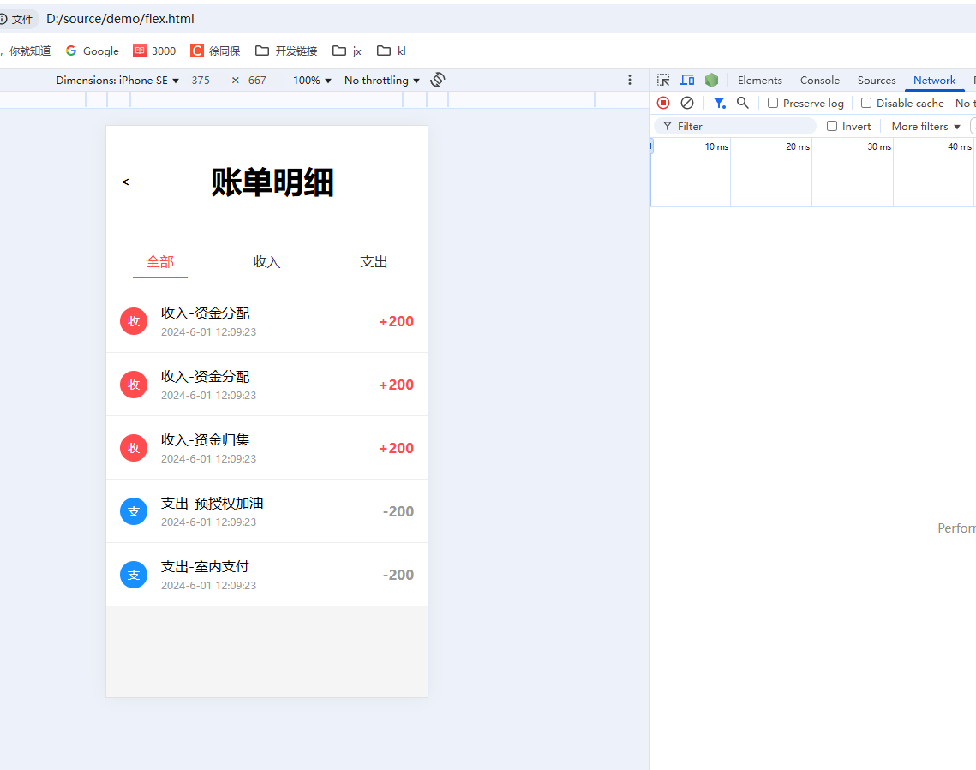Viewport: 976px width, 770px height.
Task: Open device toolbar more options menu
Action: pos(630,80)
